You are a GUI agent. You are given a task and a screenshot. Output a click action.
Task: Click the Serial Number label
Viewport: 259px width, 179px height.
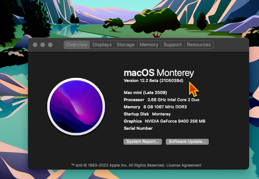138,128
